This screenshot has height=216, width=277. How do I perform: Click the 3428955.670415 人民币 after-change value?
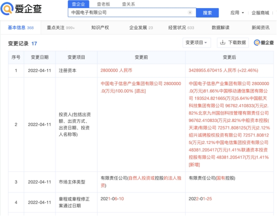(x=223, y=70)
